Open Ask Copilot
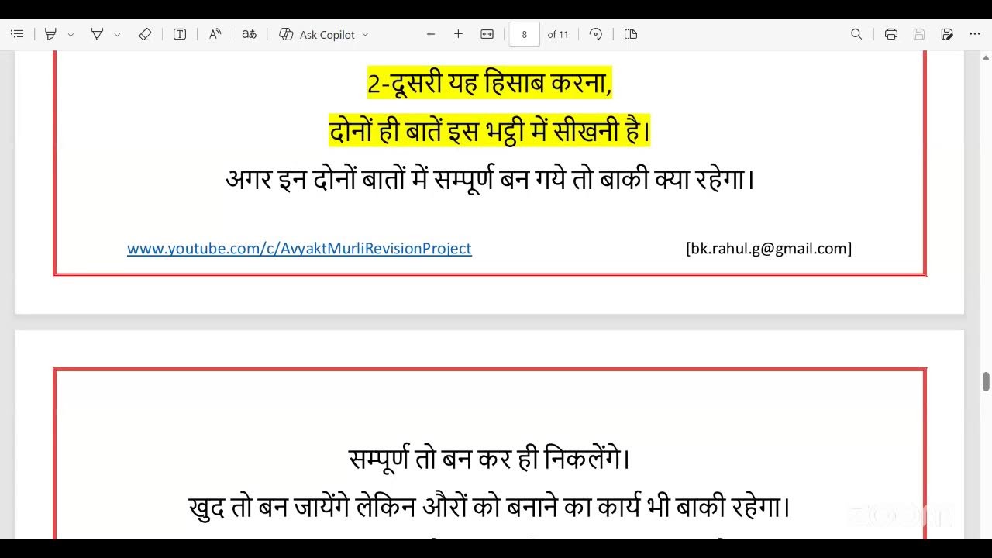 (x=318, y=34)
